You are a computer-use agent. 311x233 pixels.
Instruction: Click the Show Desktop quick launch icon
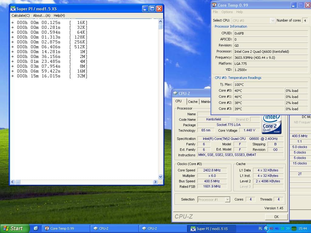pos(36,228)
